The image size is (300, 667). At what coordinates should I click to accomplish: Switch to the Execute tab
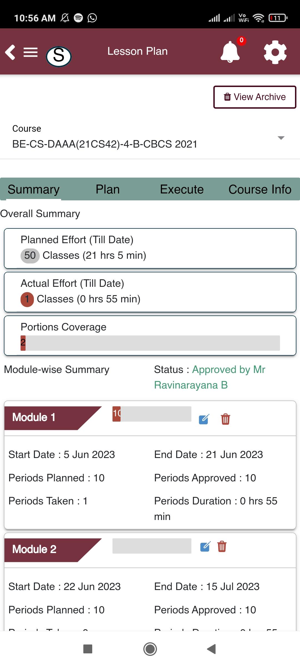[x=182, y=189]
